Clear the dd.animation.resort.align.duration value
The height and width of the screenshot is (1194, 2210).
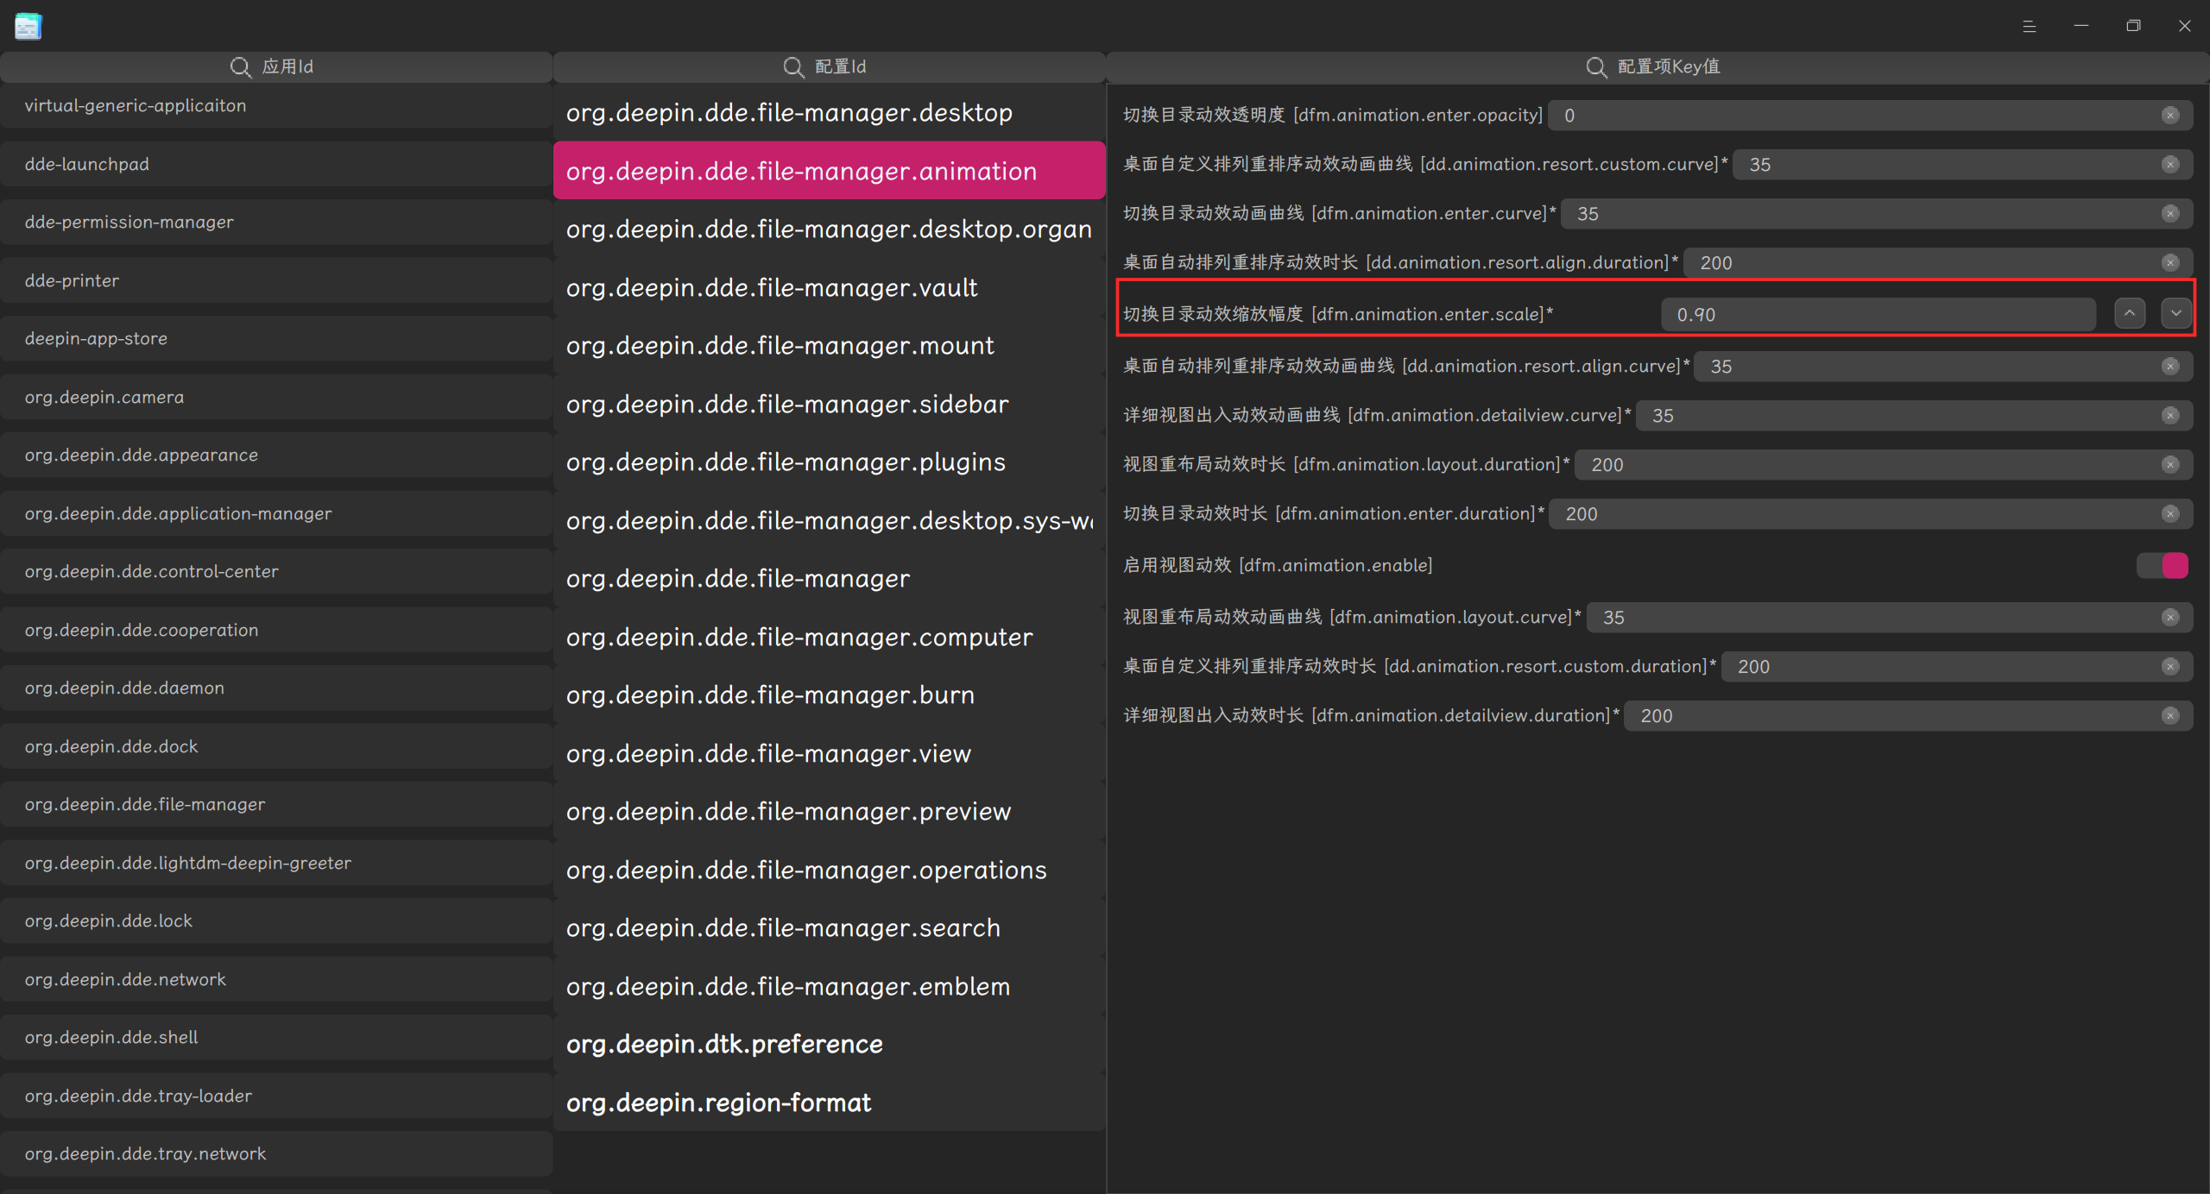(2170, 263)
